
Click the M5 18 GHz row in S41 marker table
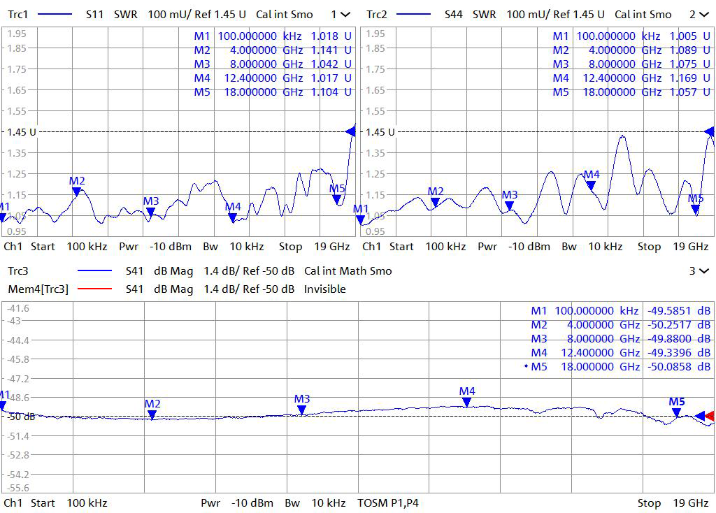620,366
